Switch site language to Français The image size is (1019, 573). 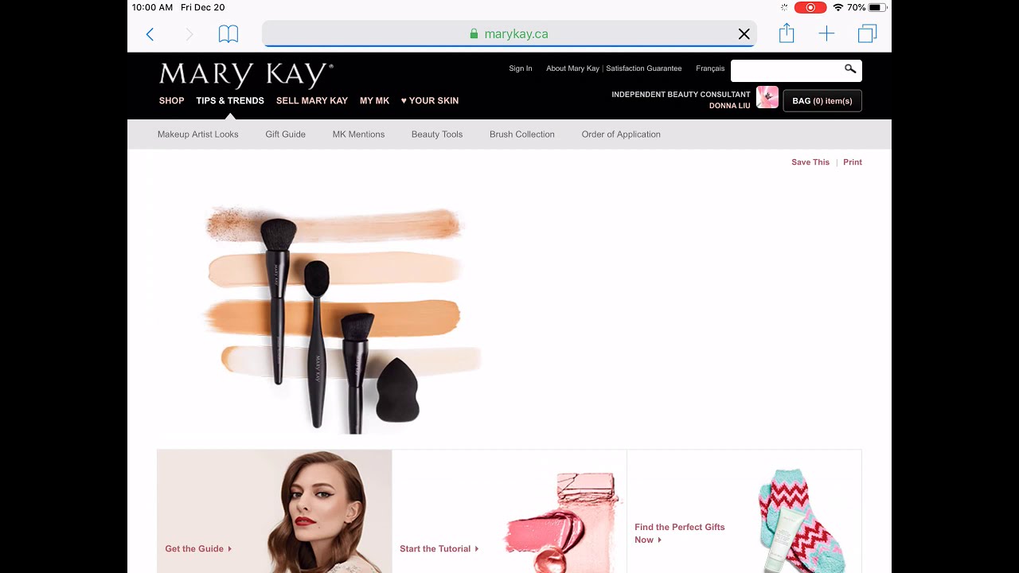710,68
